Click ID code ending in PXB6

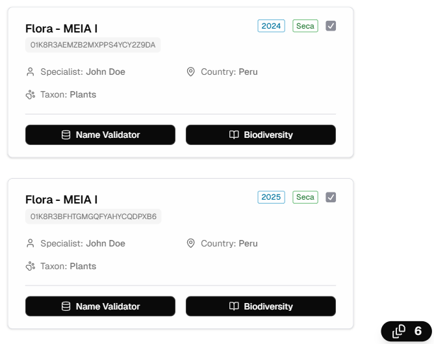click(x=93, y=217)
